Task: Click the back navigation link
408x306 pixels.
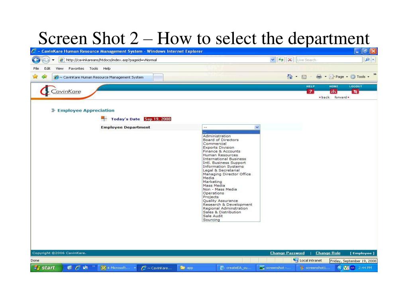Action: click(x=324, y=97)
